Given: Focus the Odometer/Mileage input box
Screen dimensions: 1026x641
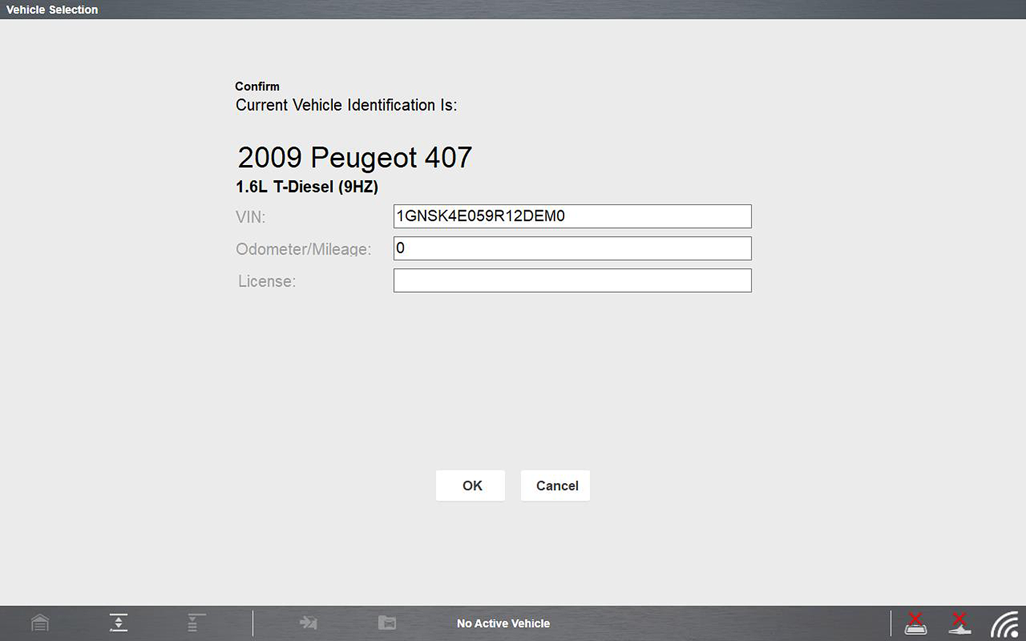Looking at the screenshot, I should point(572,249).
